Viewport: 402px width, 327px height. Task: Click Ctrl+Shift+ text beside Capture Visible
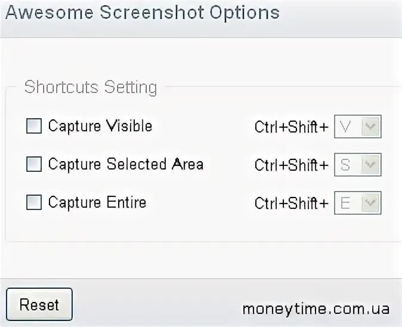[291, 127]
